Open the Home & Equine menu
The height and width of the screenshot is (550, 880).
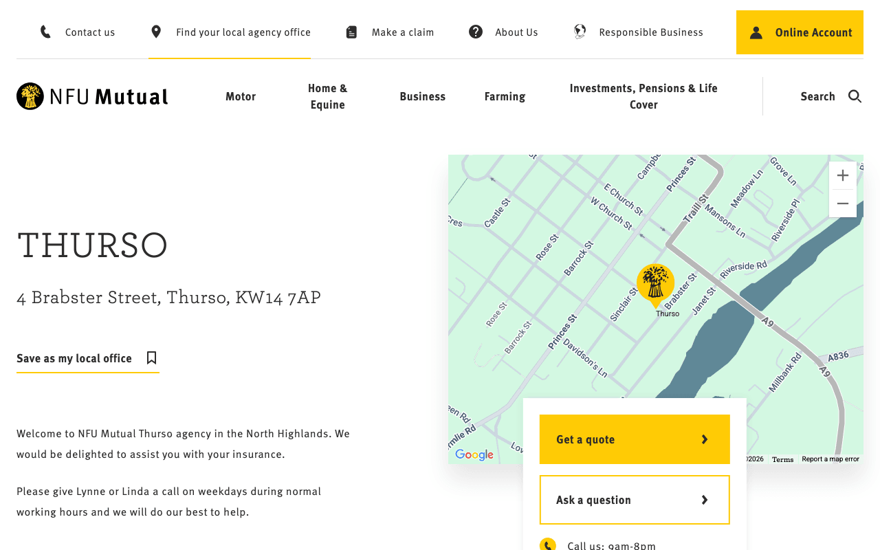(328, 96)
